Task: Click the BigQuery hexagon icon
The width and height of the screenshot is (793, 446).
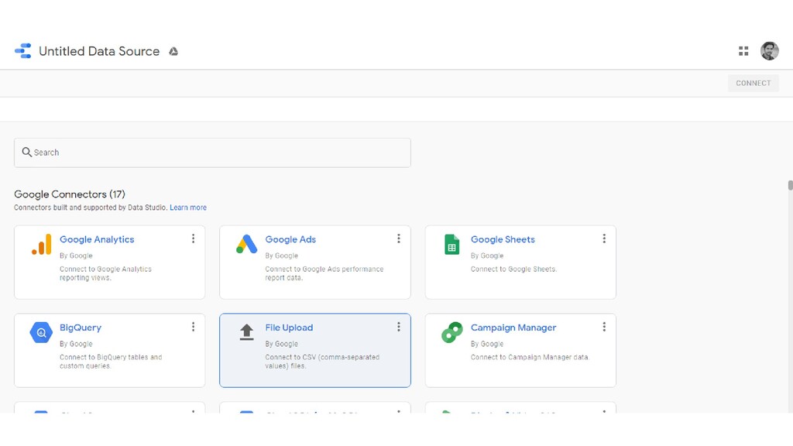Action: pyautogui.click(x=41, y=333)
